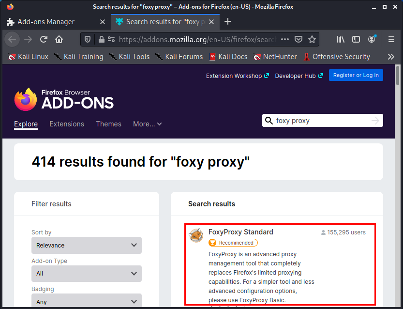The width and height of the screenshot is (403, 309).
Task: Minimize the Firefox window
Action: pyautogui.click(x=373, y=7)
